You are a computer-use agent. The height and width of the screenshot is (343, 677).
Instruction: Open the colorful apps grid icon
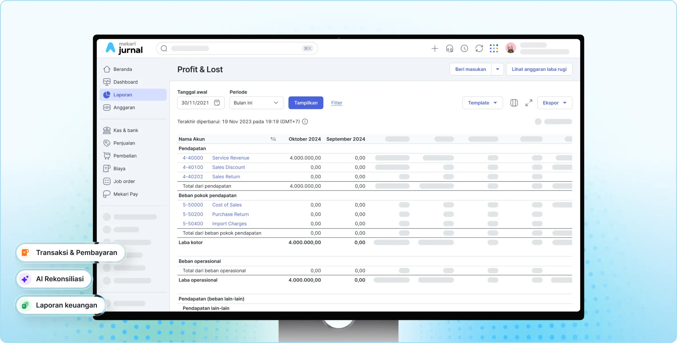point(494,48)
